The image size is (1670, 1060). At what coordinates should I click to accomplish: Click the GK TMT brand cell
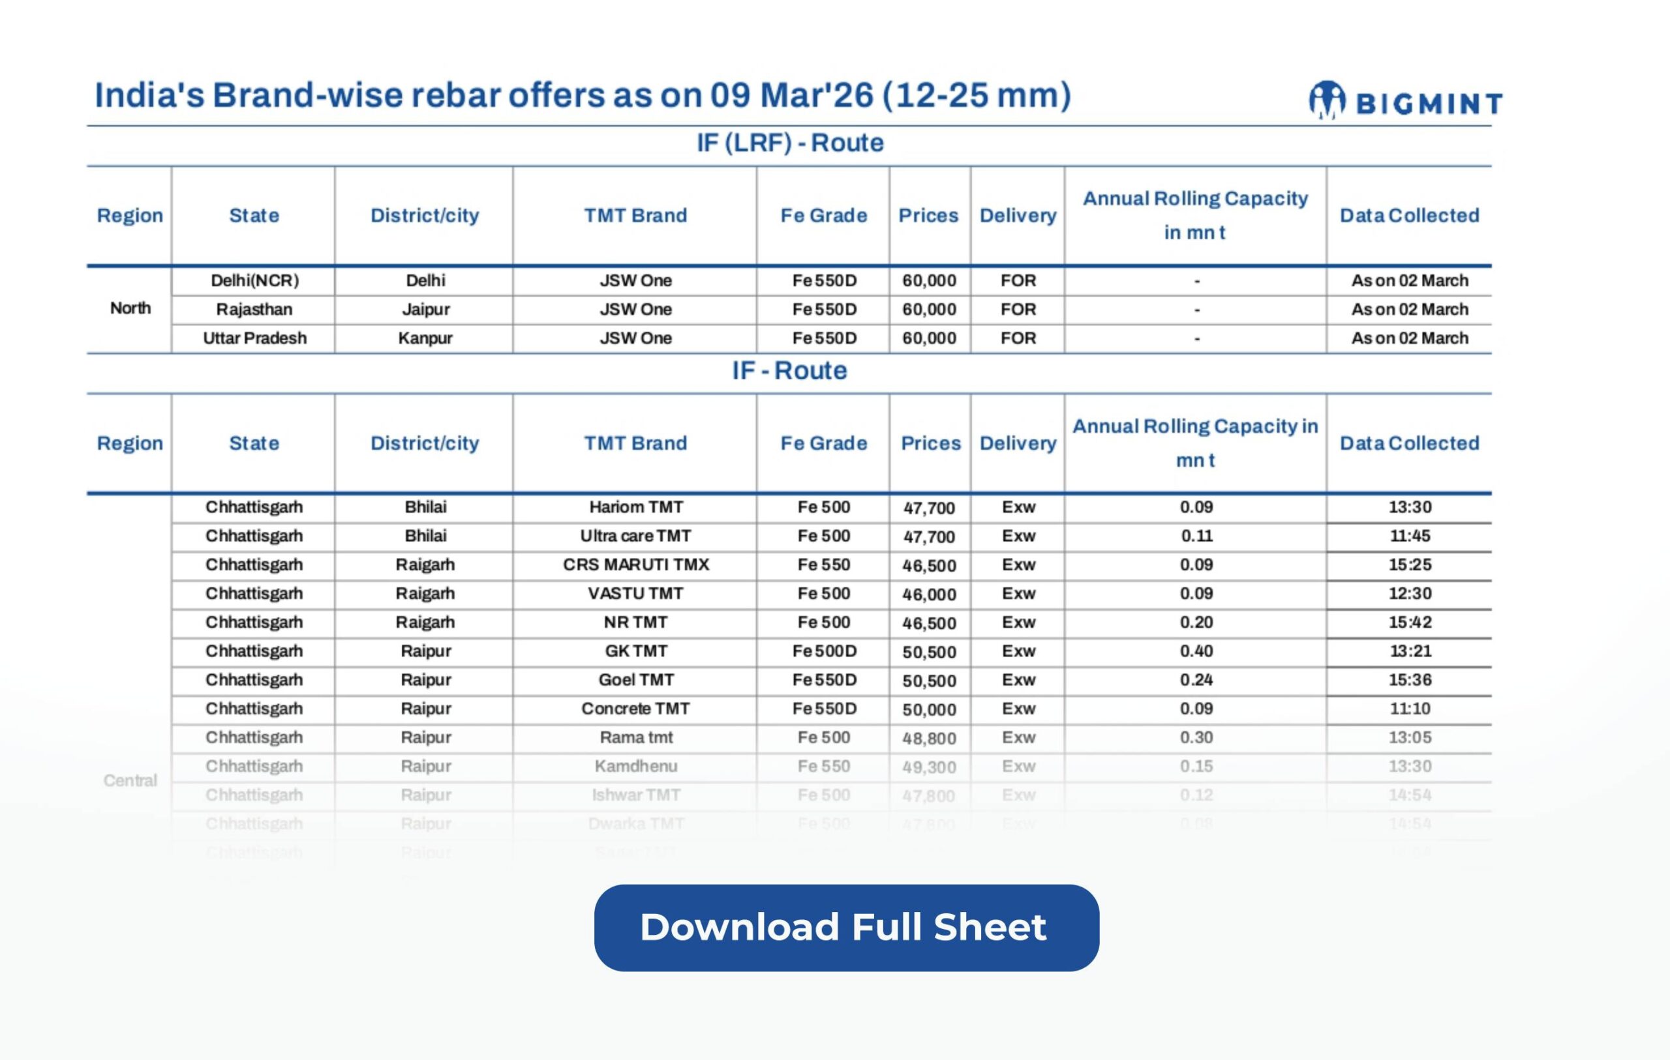click(x=635, y=651)
